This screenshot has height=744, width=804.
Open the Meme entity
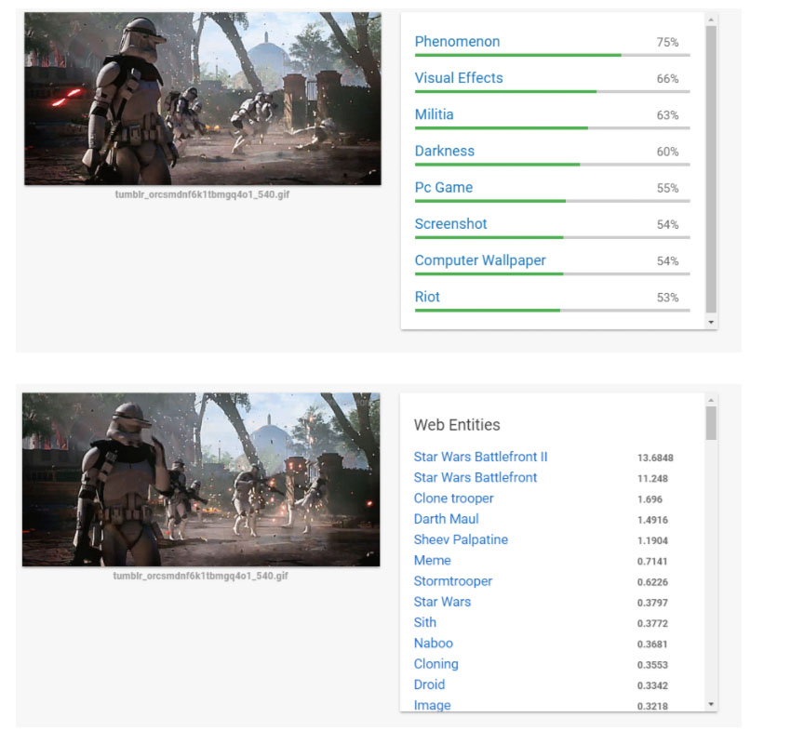point(433,561)
